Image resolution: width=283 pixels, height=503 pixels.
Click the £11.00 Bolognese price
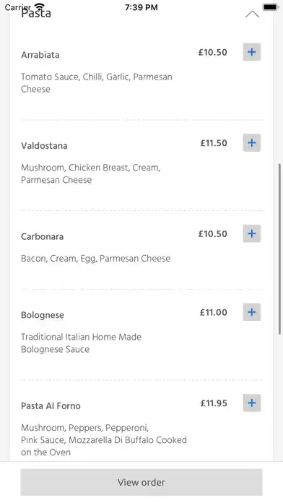click(214, 312)
